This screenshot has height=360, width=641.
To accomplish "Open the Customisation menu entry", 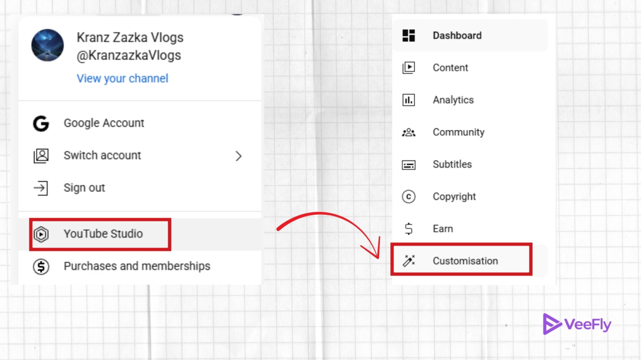I will 465,261.
